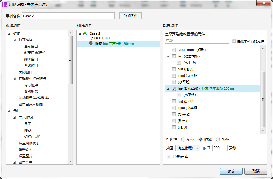Click the 确定 button to confirm
This screenshot has width=273, height=179.
(231, 171)
